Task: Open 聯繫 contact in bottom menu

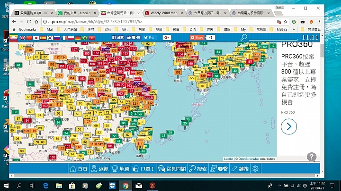Action: tap(218, 168)
